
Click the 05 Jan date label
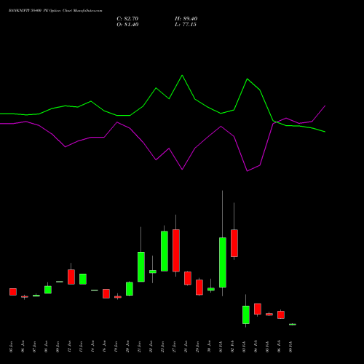[11, 347]
